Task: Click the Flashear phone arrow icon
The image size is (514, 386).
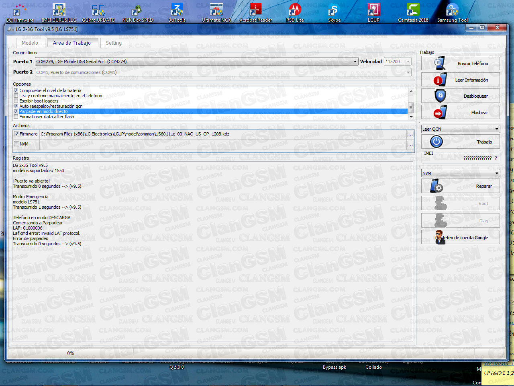Action: [x=440, y=112]
